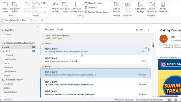
Task: Click Mark All as Read
Action: [55, 7]
